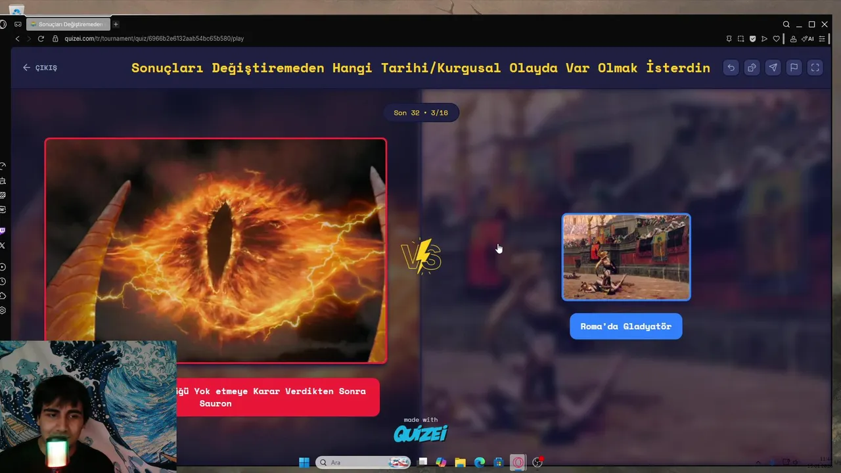Toggle the ad blocker shield icon
This screenshot has width=841, height=473.
(752, 39)
